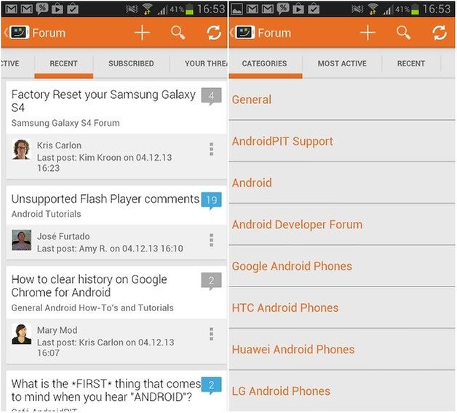The width and height of the screenshot is (457, 413).
Task: Open the Android category
Action: pos(342,183)
